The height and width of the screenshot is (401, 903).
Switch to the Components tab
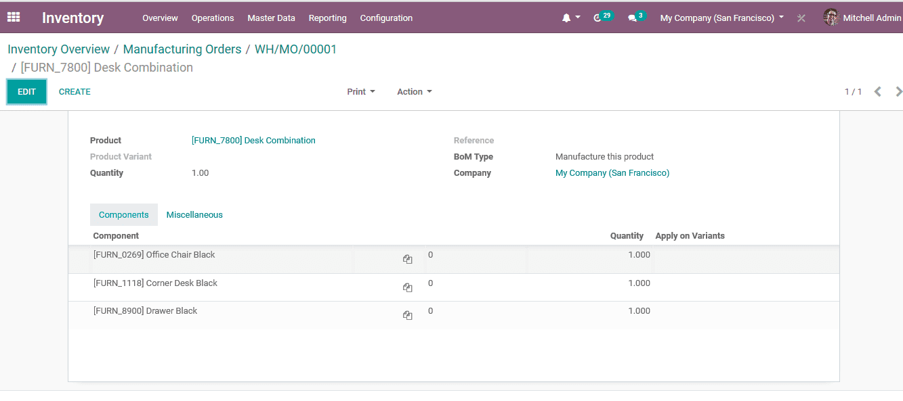pos(124,215)
